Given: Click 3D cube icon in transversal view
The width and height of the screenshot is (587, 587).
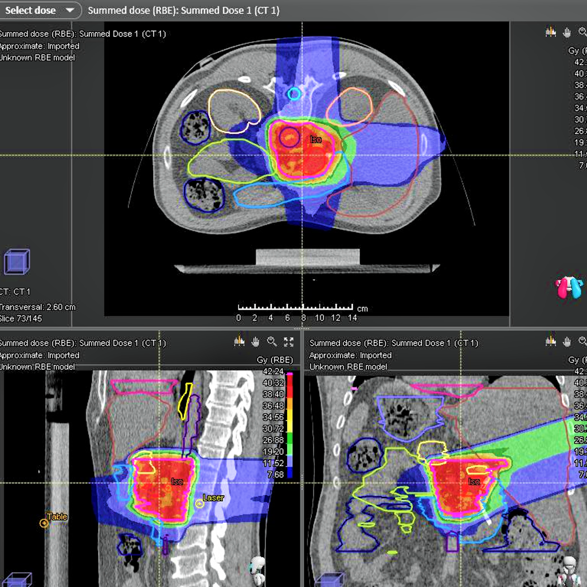Looking at the screenshot, I should click(16, 262).
